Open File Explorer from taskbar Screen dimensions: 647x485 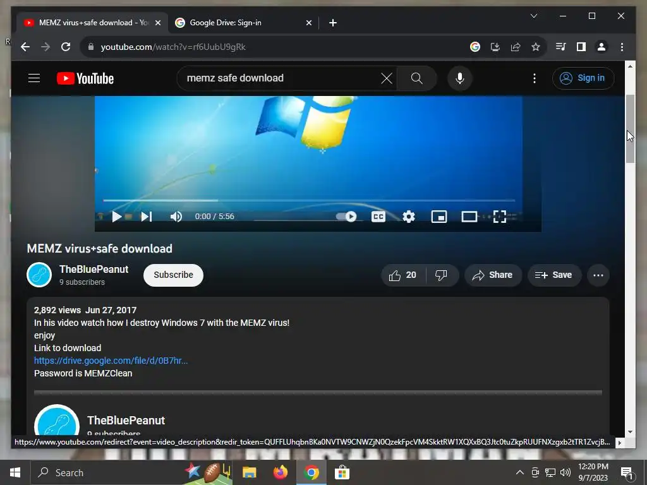tap(249, 472)
